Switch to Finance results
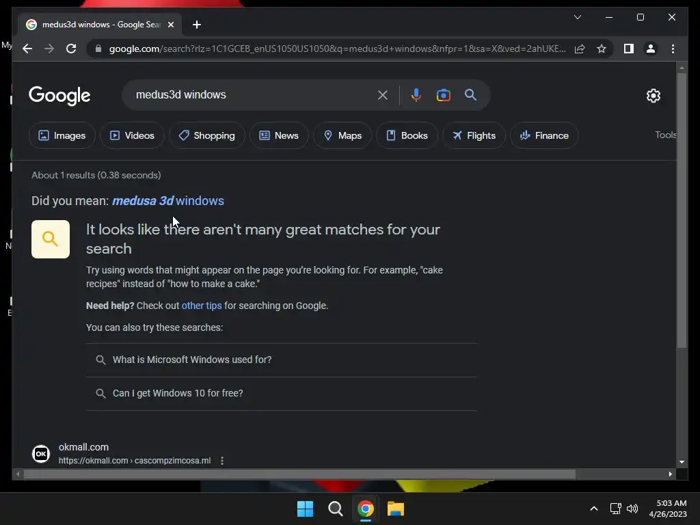The width and height of the screenshot is (700, 525). (544, 135)
